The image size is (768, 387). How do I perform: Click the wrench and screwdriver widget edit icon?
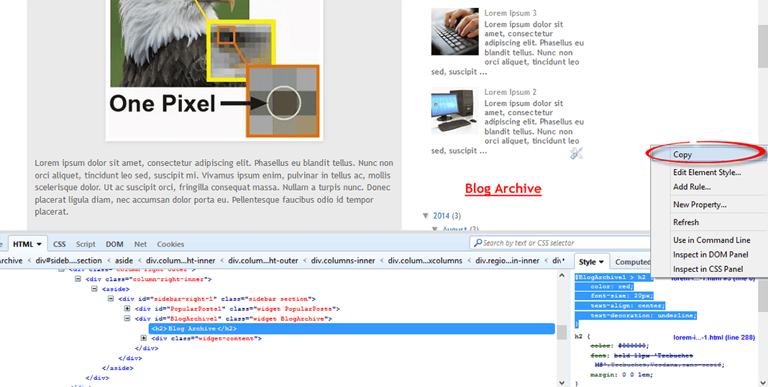click(x=577, y=153)
